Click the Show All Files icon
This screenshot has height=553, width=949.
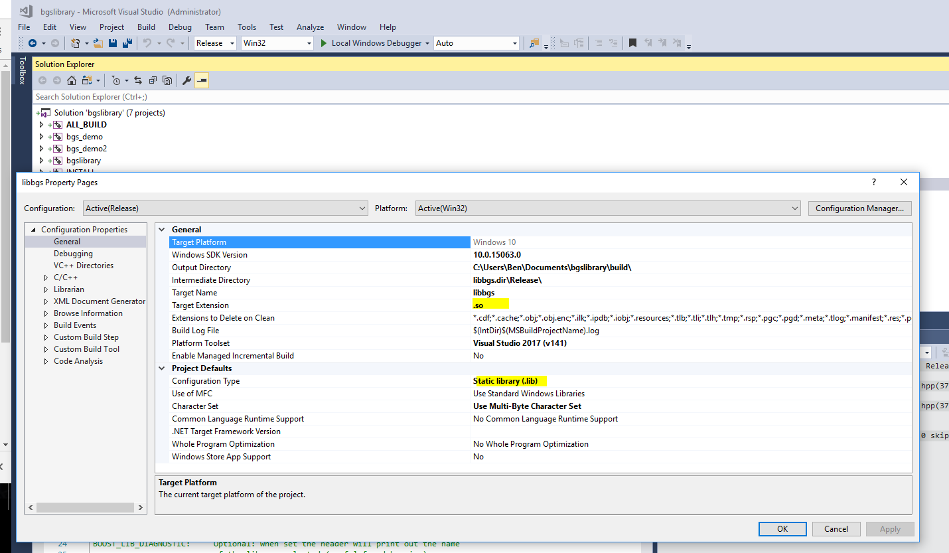pyautogui.click(x=167, y=80)
